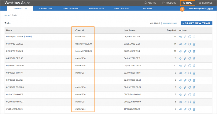Select trail name 31/08/20 13:29:36
This screenshot has width=217, height=114.
pyautogui.click(x=14, y=109)
